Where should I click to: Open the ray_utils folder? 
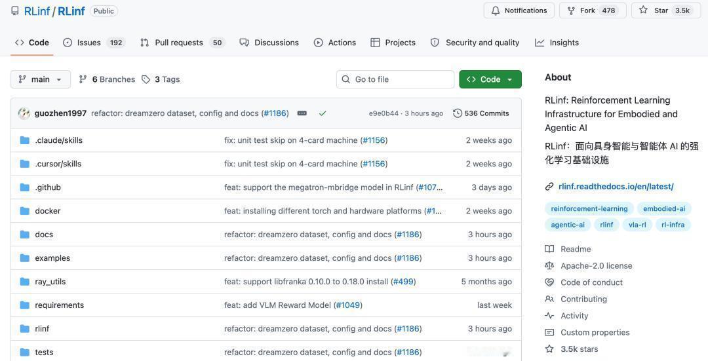coord(50,281)
